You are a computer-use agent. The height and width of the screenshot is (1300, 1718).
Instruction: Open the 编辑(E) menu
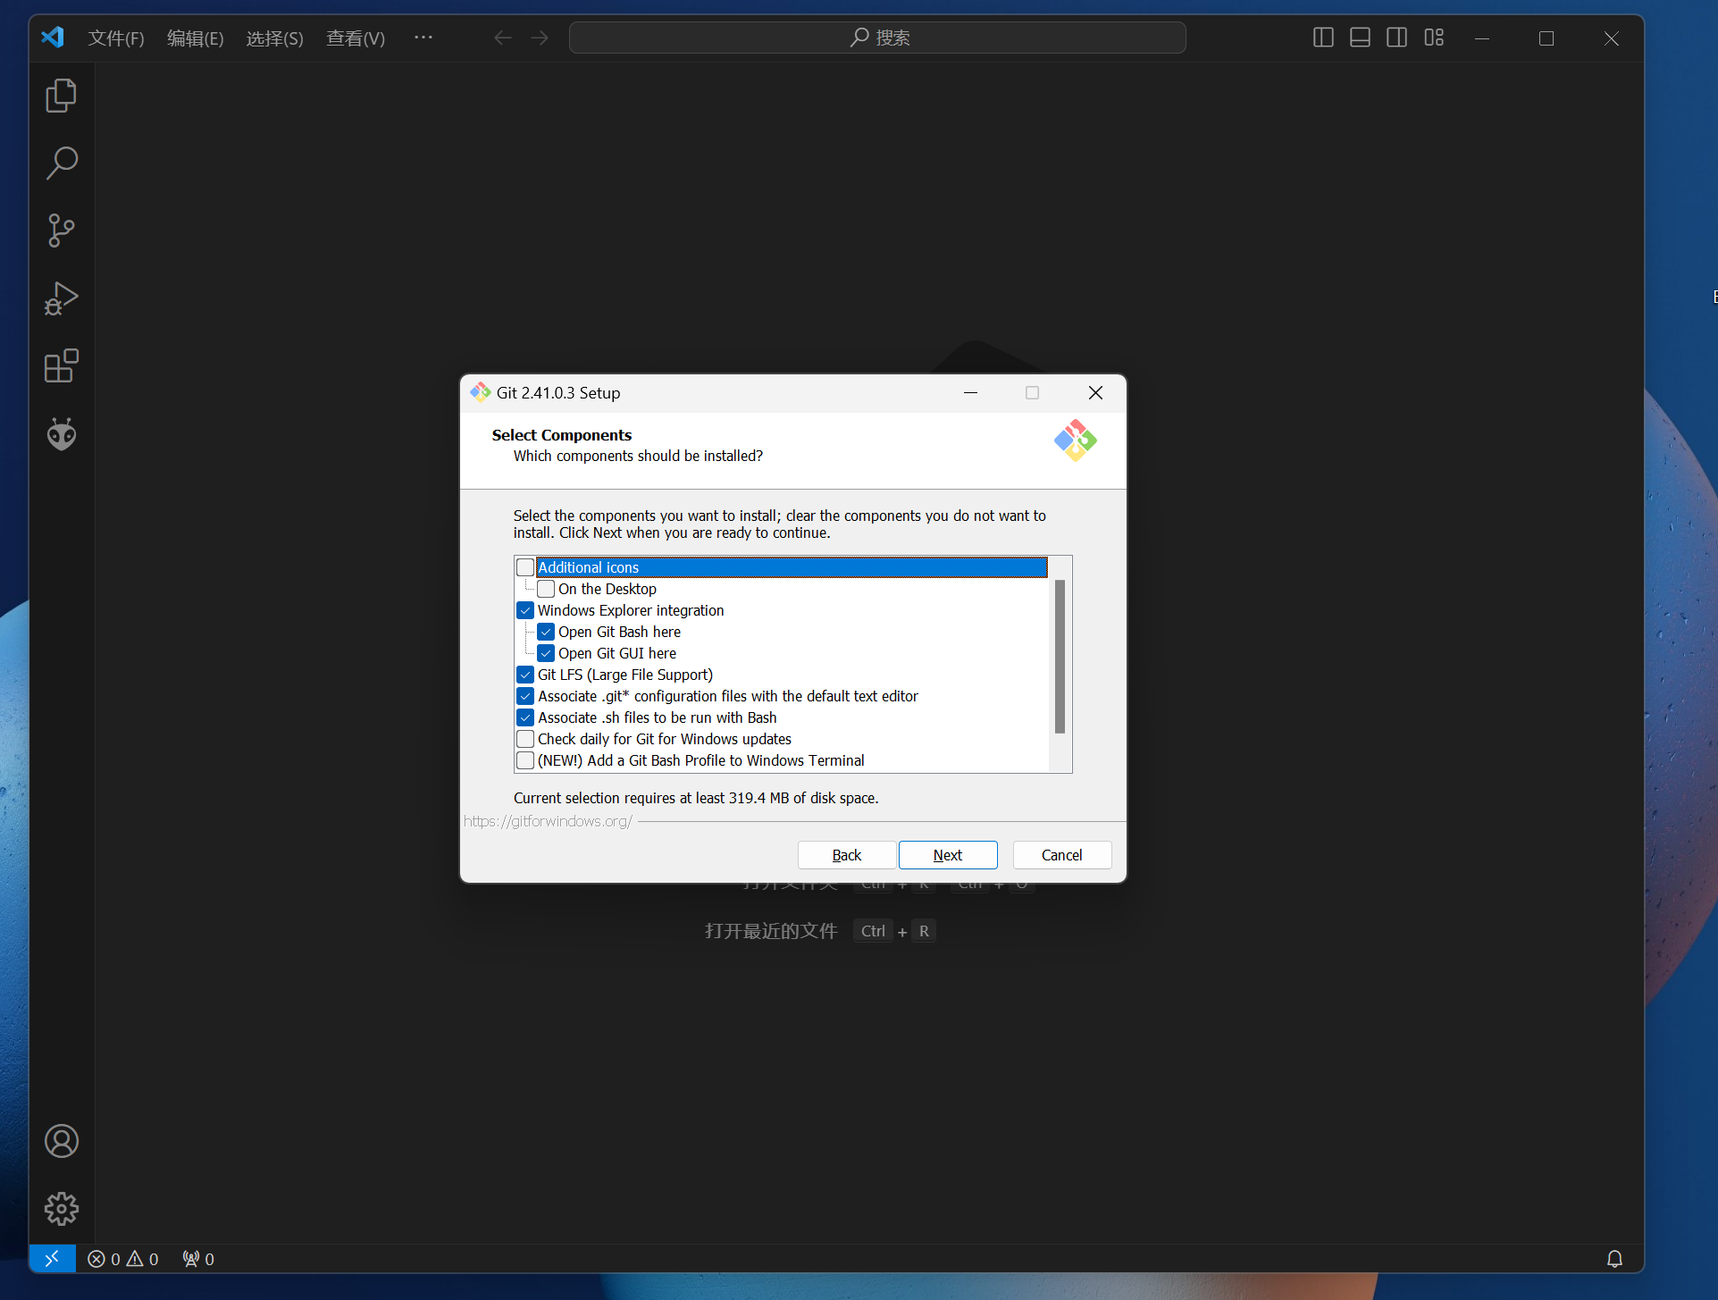[195, 38]
